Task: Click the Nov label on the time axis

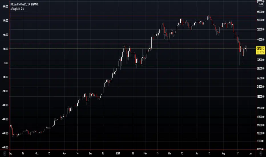Action: [64, 154]
